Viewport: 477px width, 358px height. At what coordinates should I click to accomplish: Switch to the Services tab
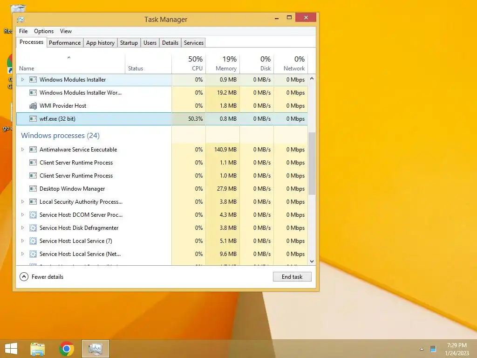194,43
